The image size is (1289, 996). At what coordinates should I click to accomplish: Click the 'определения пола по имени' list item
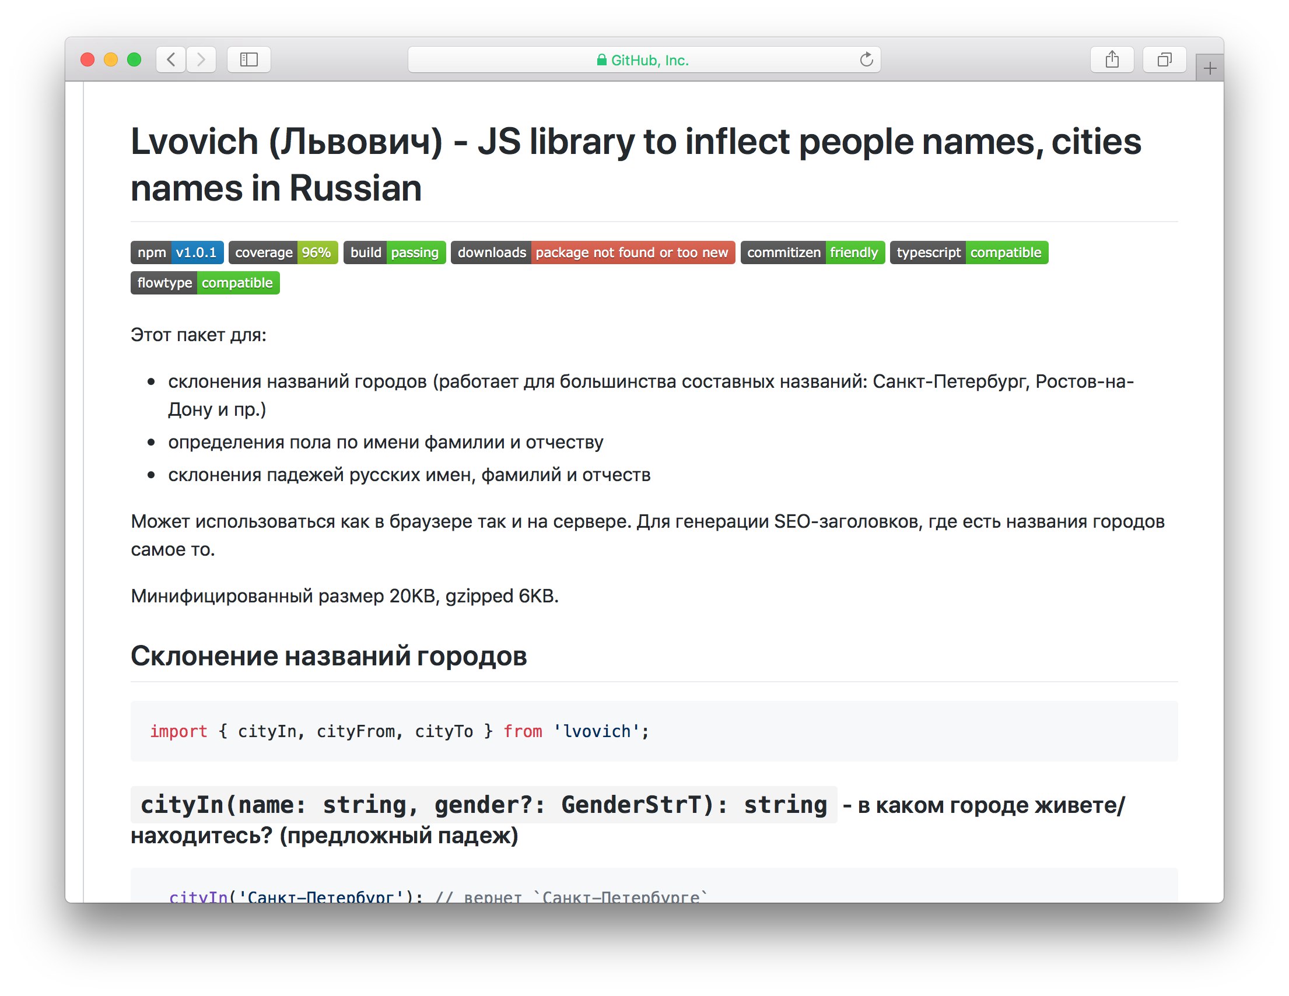(x=386, y=442)
